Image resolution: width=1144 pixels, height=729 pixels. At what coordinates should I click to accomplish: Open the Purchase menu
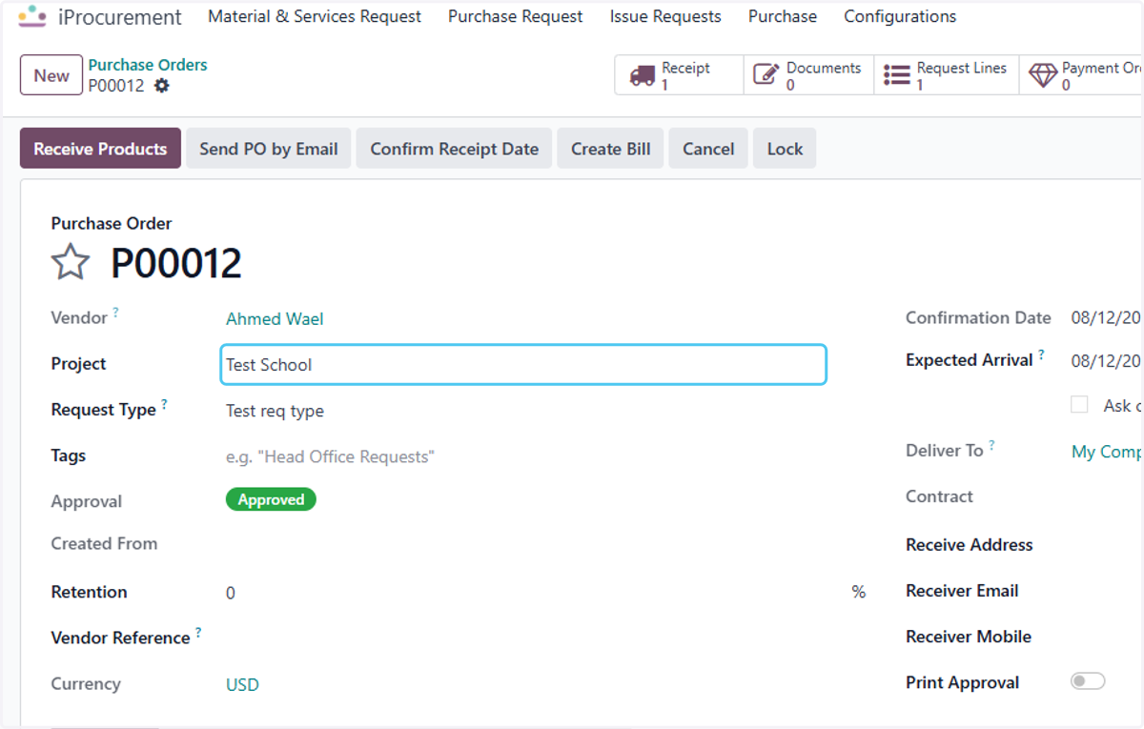783,16
